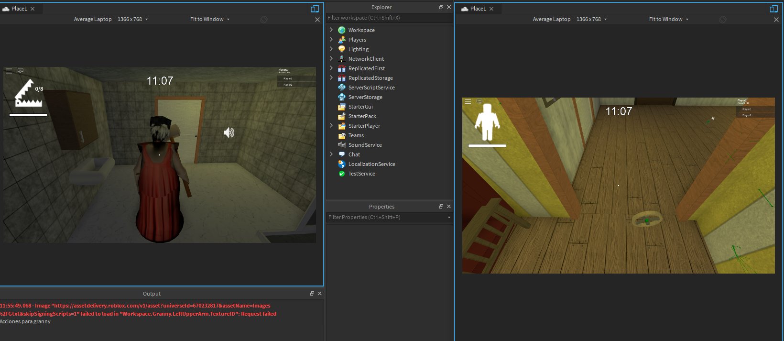
Task: Select the left Place1 tab
Action: 19,9
